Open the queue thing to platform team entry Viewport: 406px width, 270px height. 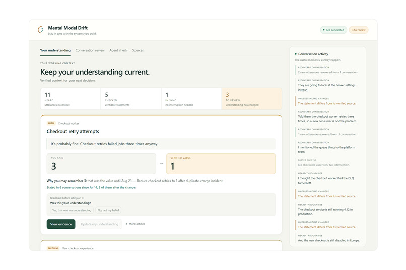coord(327,147)
